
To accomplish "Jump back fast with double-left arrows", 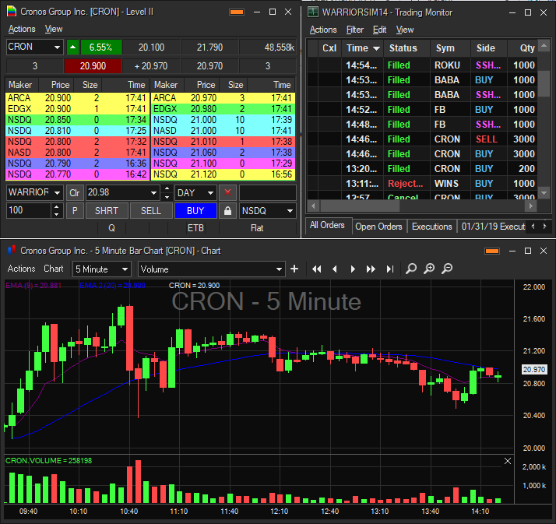I will coord(317,269).
